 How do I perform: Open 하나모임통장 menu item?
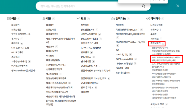pyautogui.click(x=18, y=52)
